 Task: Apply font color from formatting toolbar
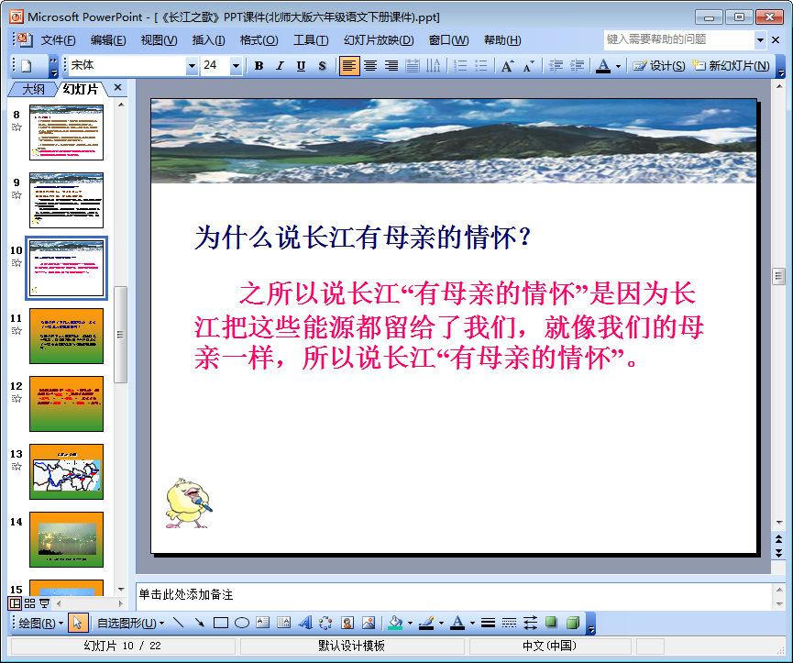pyautogui.click(x=603, y=66)
